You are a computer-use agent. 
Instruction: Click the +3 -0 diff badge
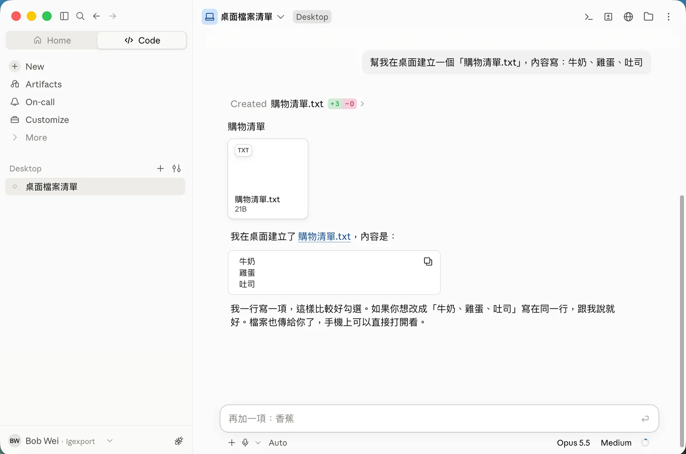tap(342, 104)
